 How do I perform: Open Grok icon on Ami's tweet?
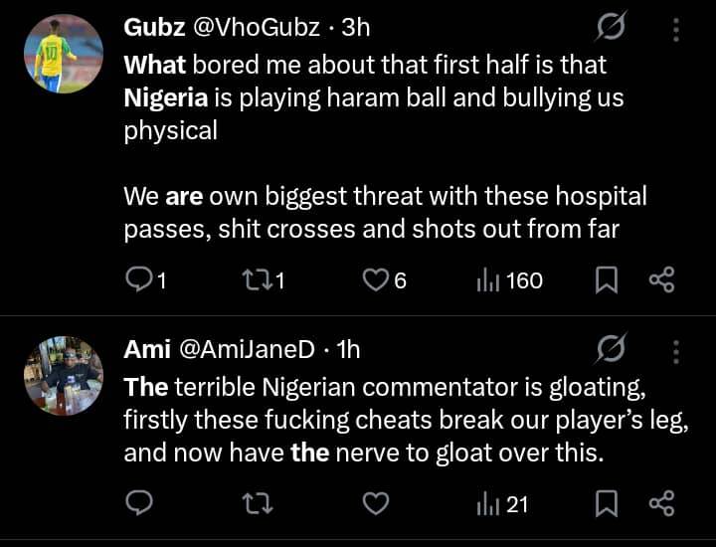(x=610, y=350)
